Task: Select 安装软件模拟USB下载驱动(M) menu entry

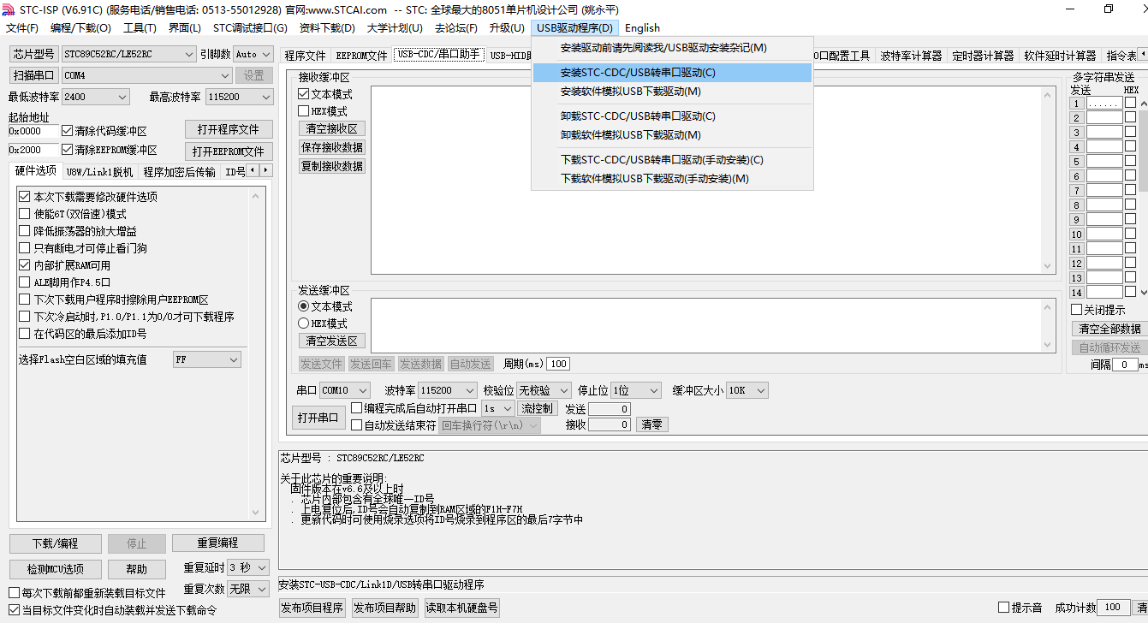Action: click(x=672, y=92)
